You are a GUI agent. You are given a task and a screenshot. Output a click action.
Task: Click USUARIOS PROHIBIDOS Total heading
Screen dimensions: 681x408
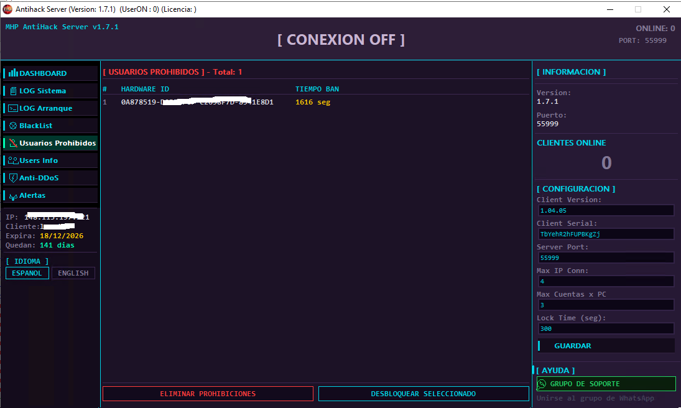[172, 72]
